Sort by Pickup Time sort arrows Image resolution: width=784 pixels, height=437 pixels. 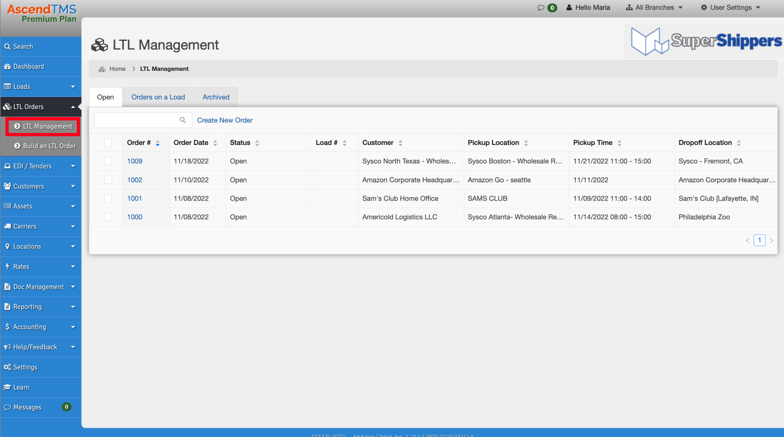click(x=619, y=143)
